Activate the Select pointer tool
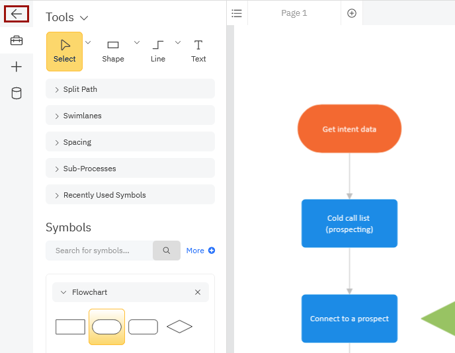Screen dimensions: 455x353 pyautogui.click(x=64, y=51)
